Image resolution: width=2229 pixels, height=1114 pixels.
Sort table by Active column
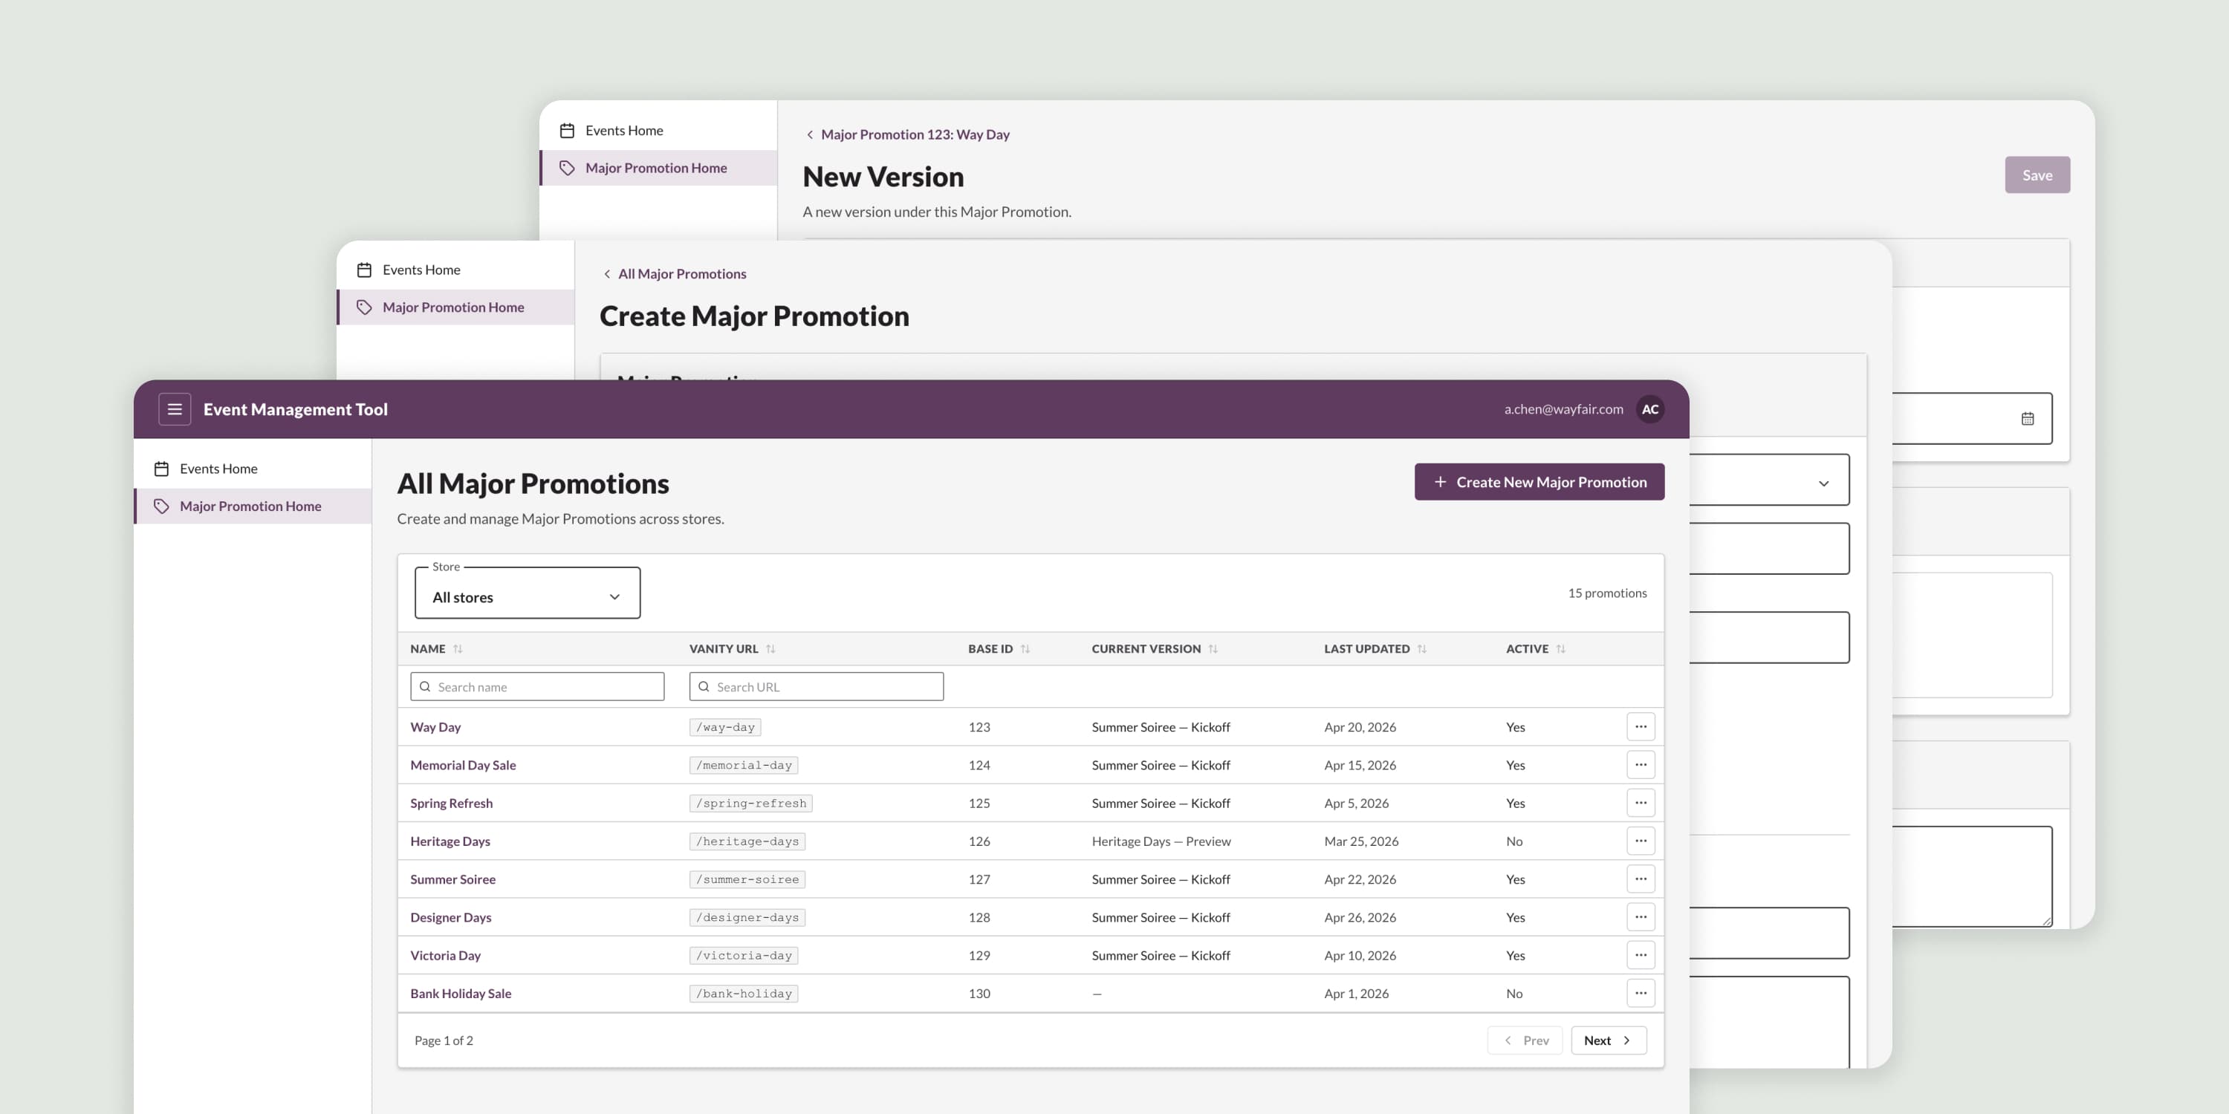pyautogui.click(x=1560, y=648)
